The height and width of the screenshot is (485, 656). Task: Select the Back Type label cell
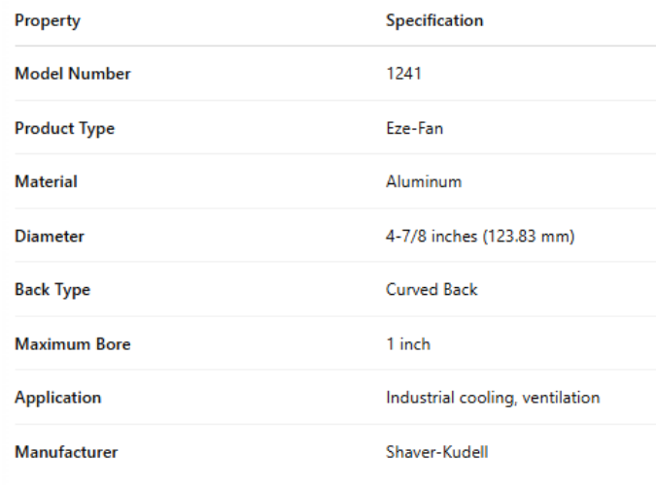point(52,289)
